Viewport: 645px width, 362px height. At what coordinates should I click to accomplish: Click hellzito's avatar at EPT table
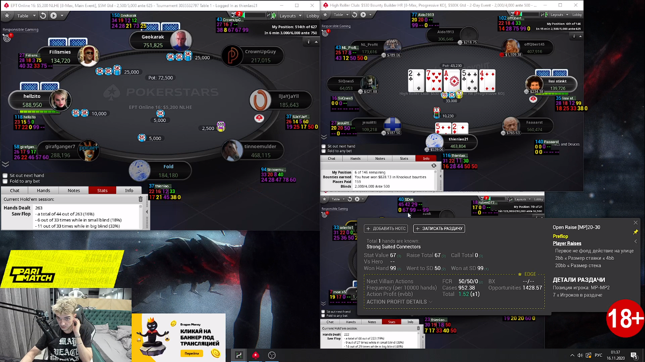[x=60, y=100]
